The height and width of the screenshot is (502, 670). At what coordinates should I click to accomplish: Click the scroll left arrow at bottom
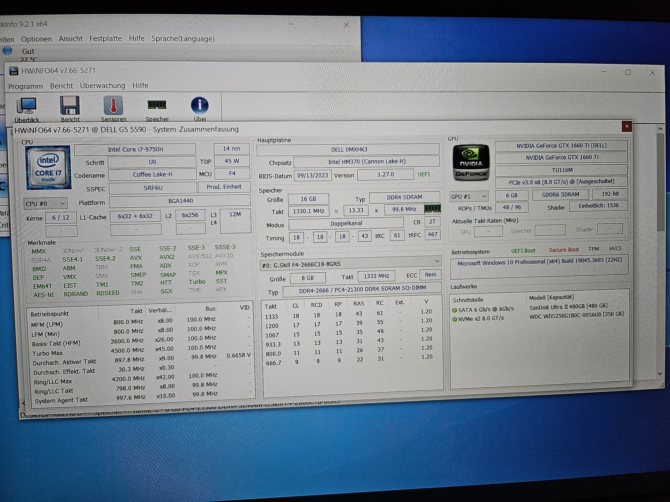(24, 403)
